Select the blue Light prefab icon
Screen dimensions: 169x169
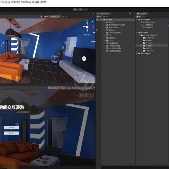[107, 40]
